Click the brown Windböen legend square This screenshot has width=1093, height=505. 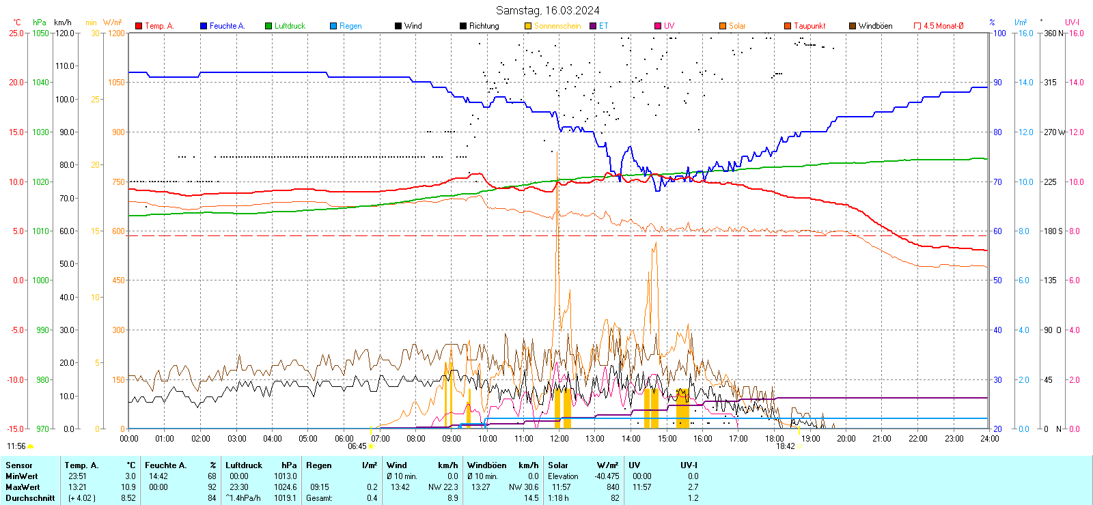coord(853,26)
